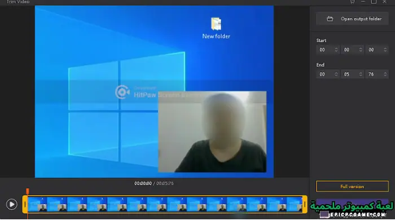Select the End field showing 76
The height and width of the screenshot is (221, 395).
click(376, 74)
